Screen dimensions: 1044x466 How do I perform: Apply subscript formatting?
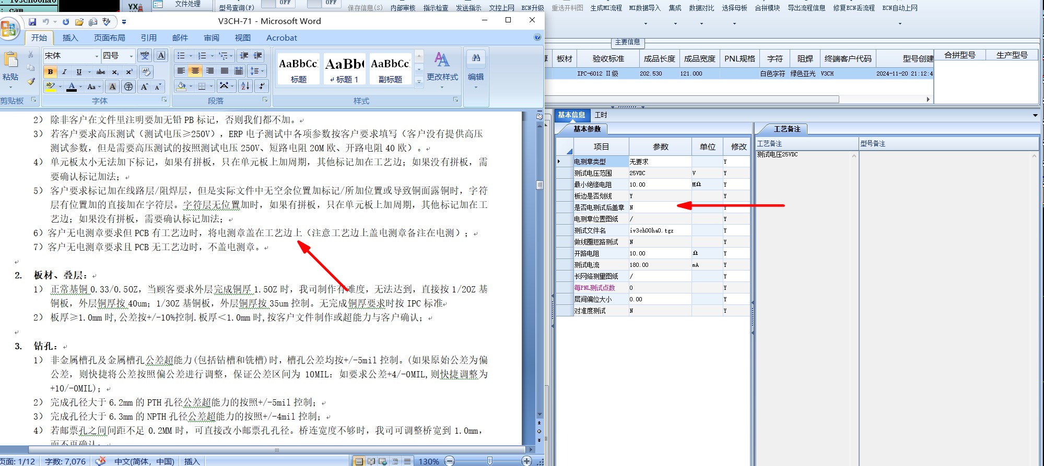click(115, 72)
